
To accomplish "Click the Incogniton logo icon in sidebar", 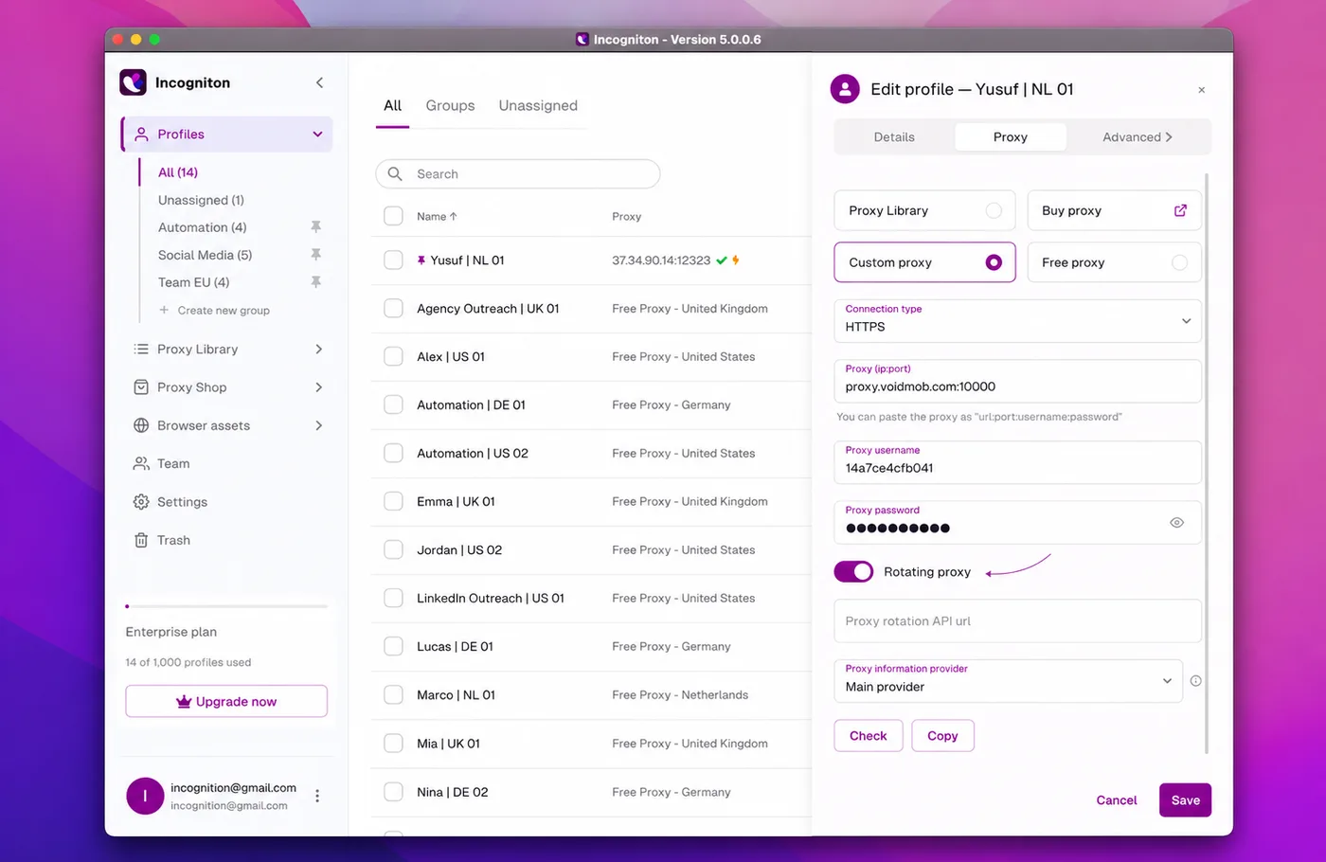I will (x=133, y=82).
